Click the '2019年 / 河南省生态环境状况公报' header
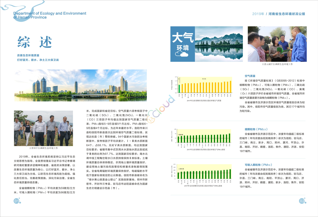Screen dimensions: 318x217 [x=278, y=14]
